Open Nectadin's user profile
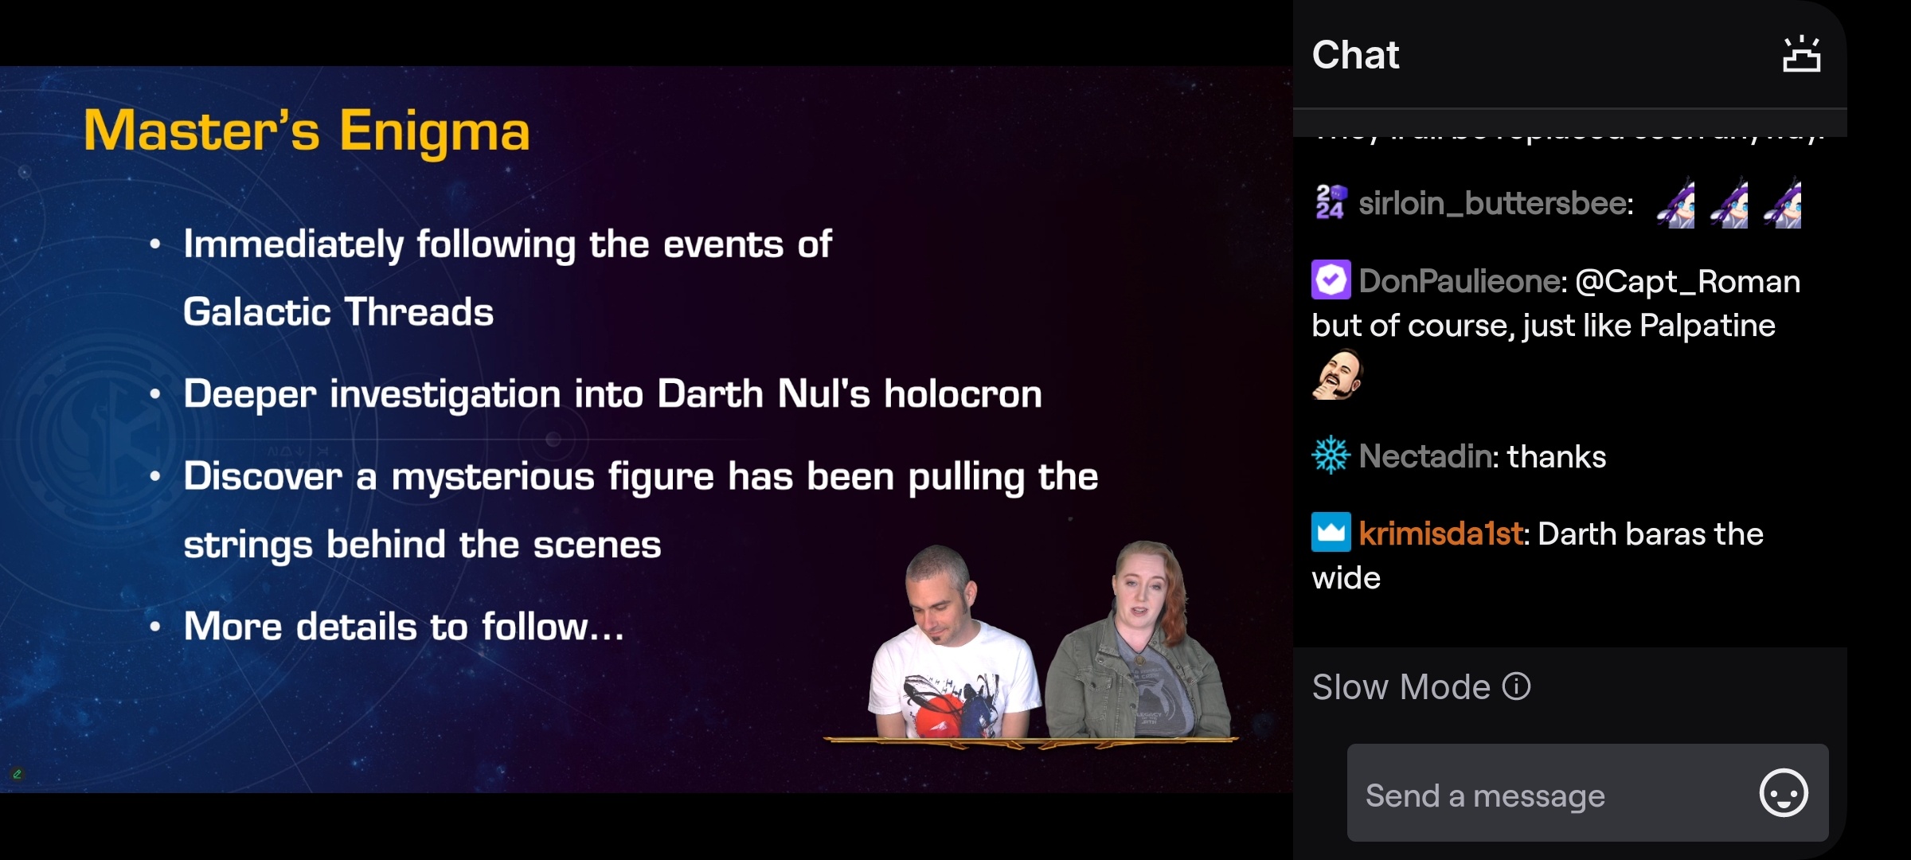Image resolution: width=1911 pixels, height=860 pixels. [1424, 456]
